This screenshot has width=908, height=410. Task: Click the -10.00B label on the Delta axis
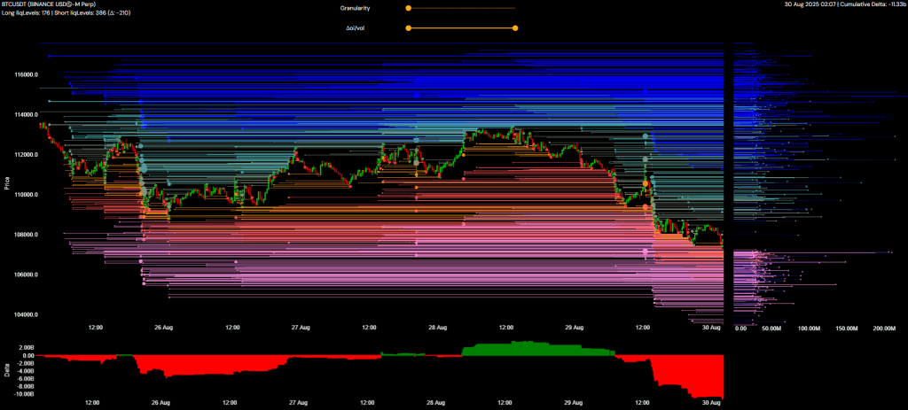[x=24, y=395]
